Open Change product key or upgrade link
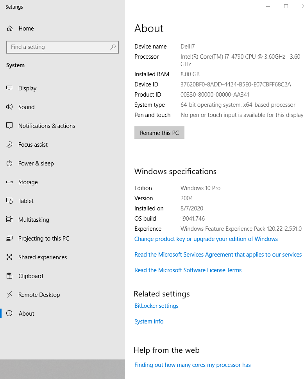The width and height of the screenshot is (304, 379). point(206,239)
